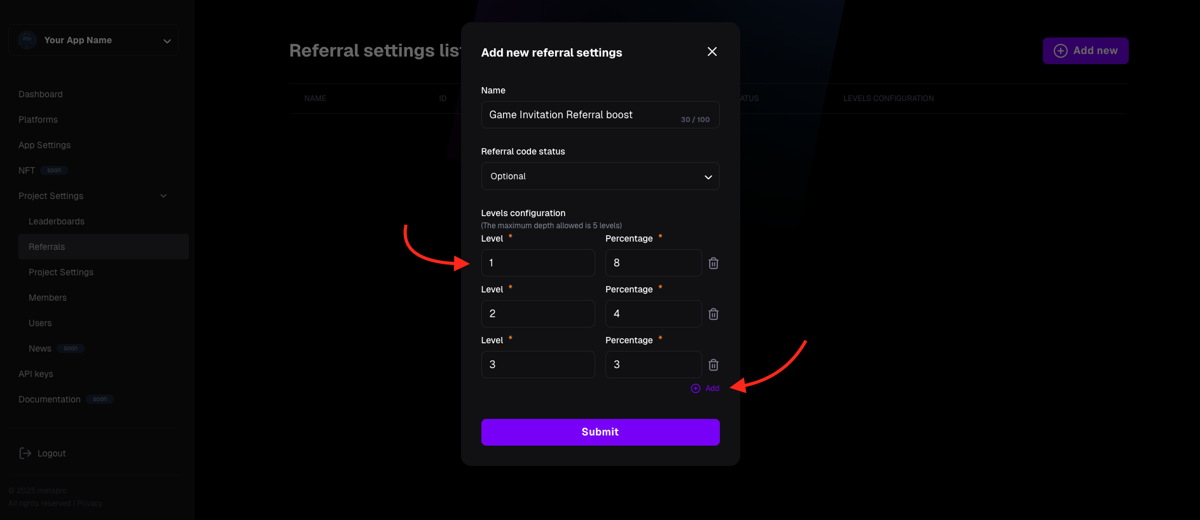Open API keys from the sidebar
The height and width of the screenshot is (520, 1200).
click(36, 374)
